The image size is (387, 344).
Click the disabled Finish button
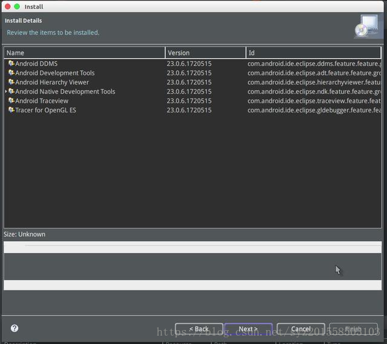(353, 329)
